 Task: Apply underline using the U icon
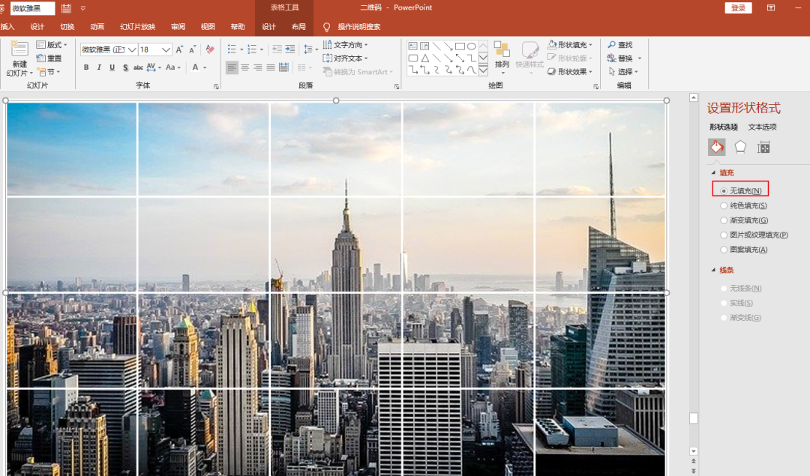coord(112,67)
